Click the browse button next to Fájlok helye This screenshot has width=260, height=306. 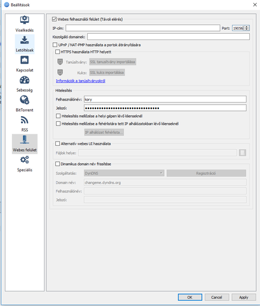pos(242,152)
